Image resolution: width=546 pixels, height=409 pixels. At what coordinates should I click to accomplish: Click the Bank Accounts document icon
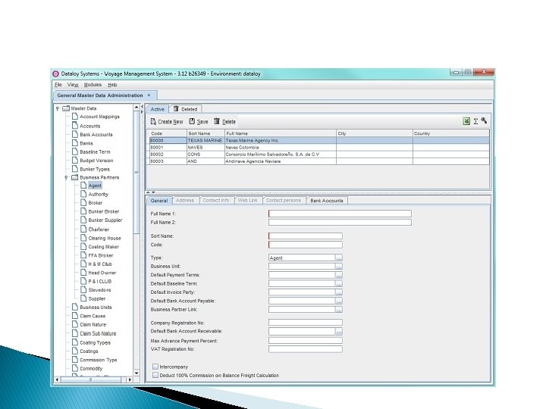pos(75,134)
